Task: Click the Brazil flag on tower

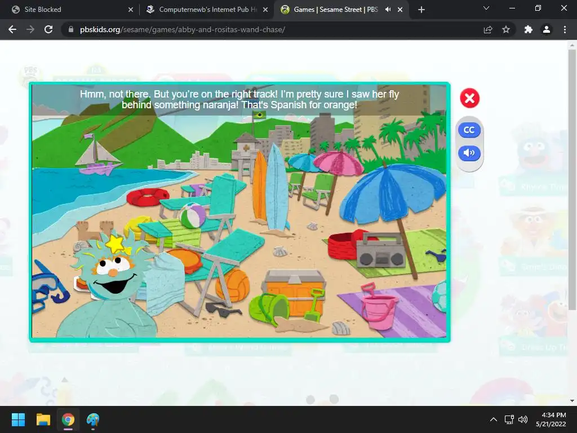Action: point(259,115)
